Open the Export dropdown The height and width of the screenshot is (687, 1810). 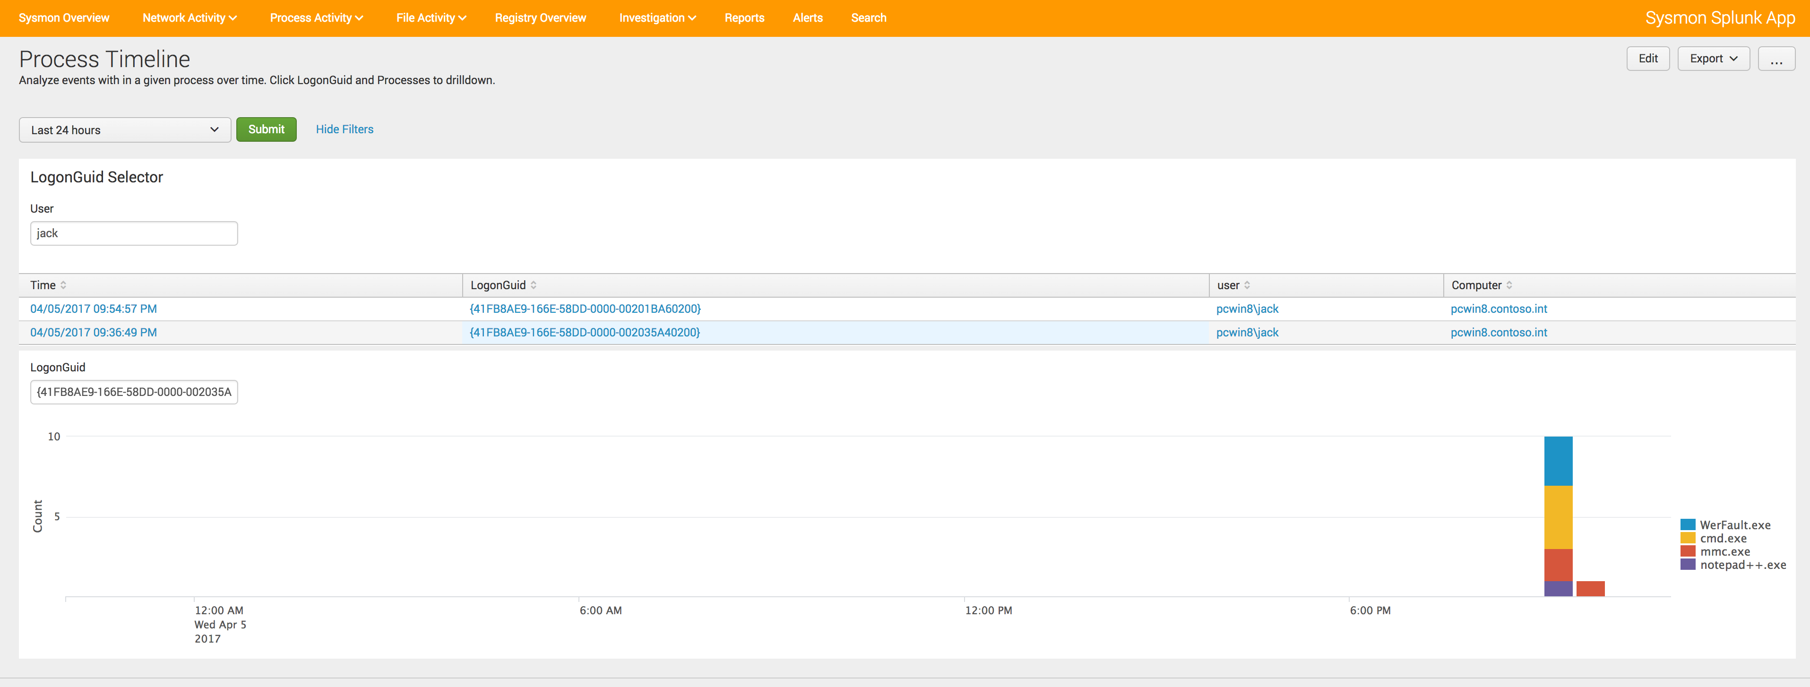(x=1713, y=58)
